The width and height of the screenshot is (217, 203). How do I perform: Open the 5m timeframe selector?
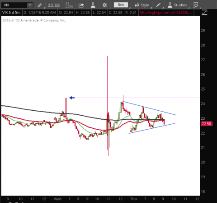coord(121,5)
